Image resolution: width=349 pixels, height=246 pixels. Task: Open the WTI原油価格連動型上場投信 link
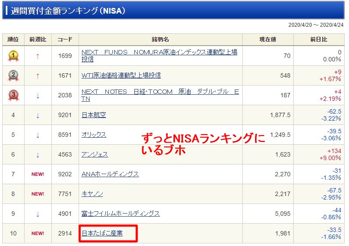(x=121, y=75)
